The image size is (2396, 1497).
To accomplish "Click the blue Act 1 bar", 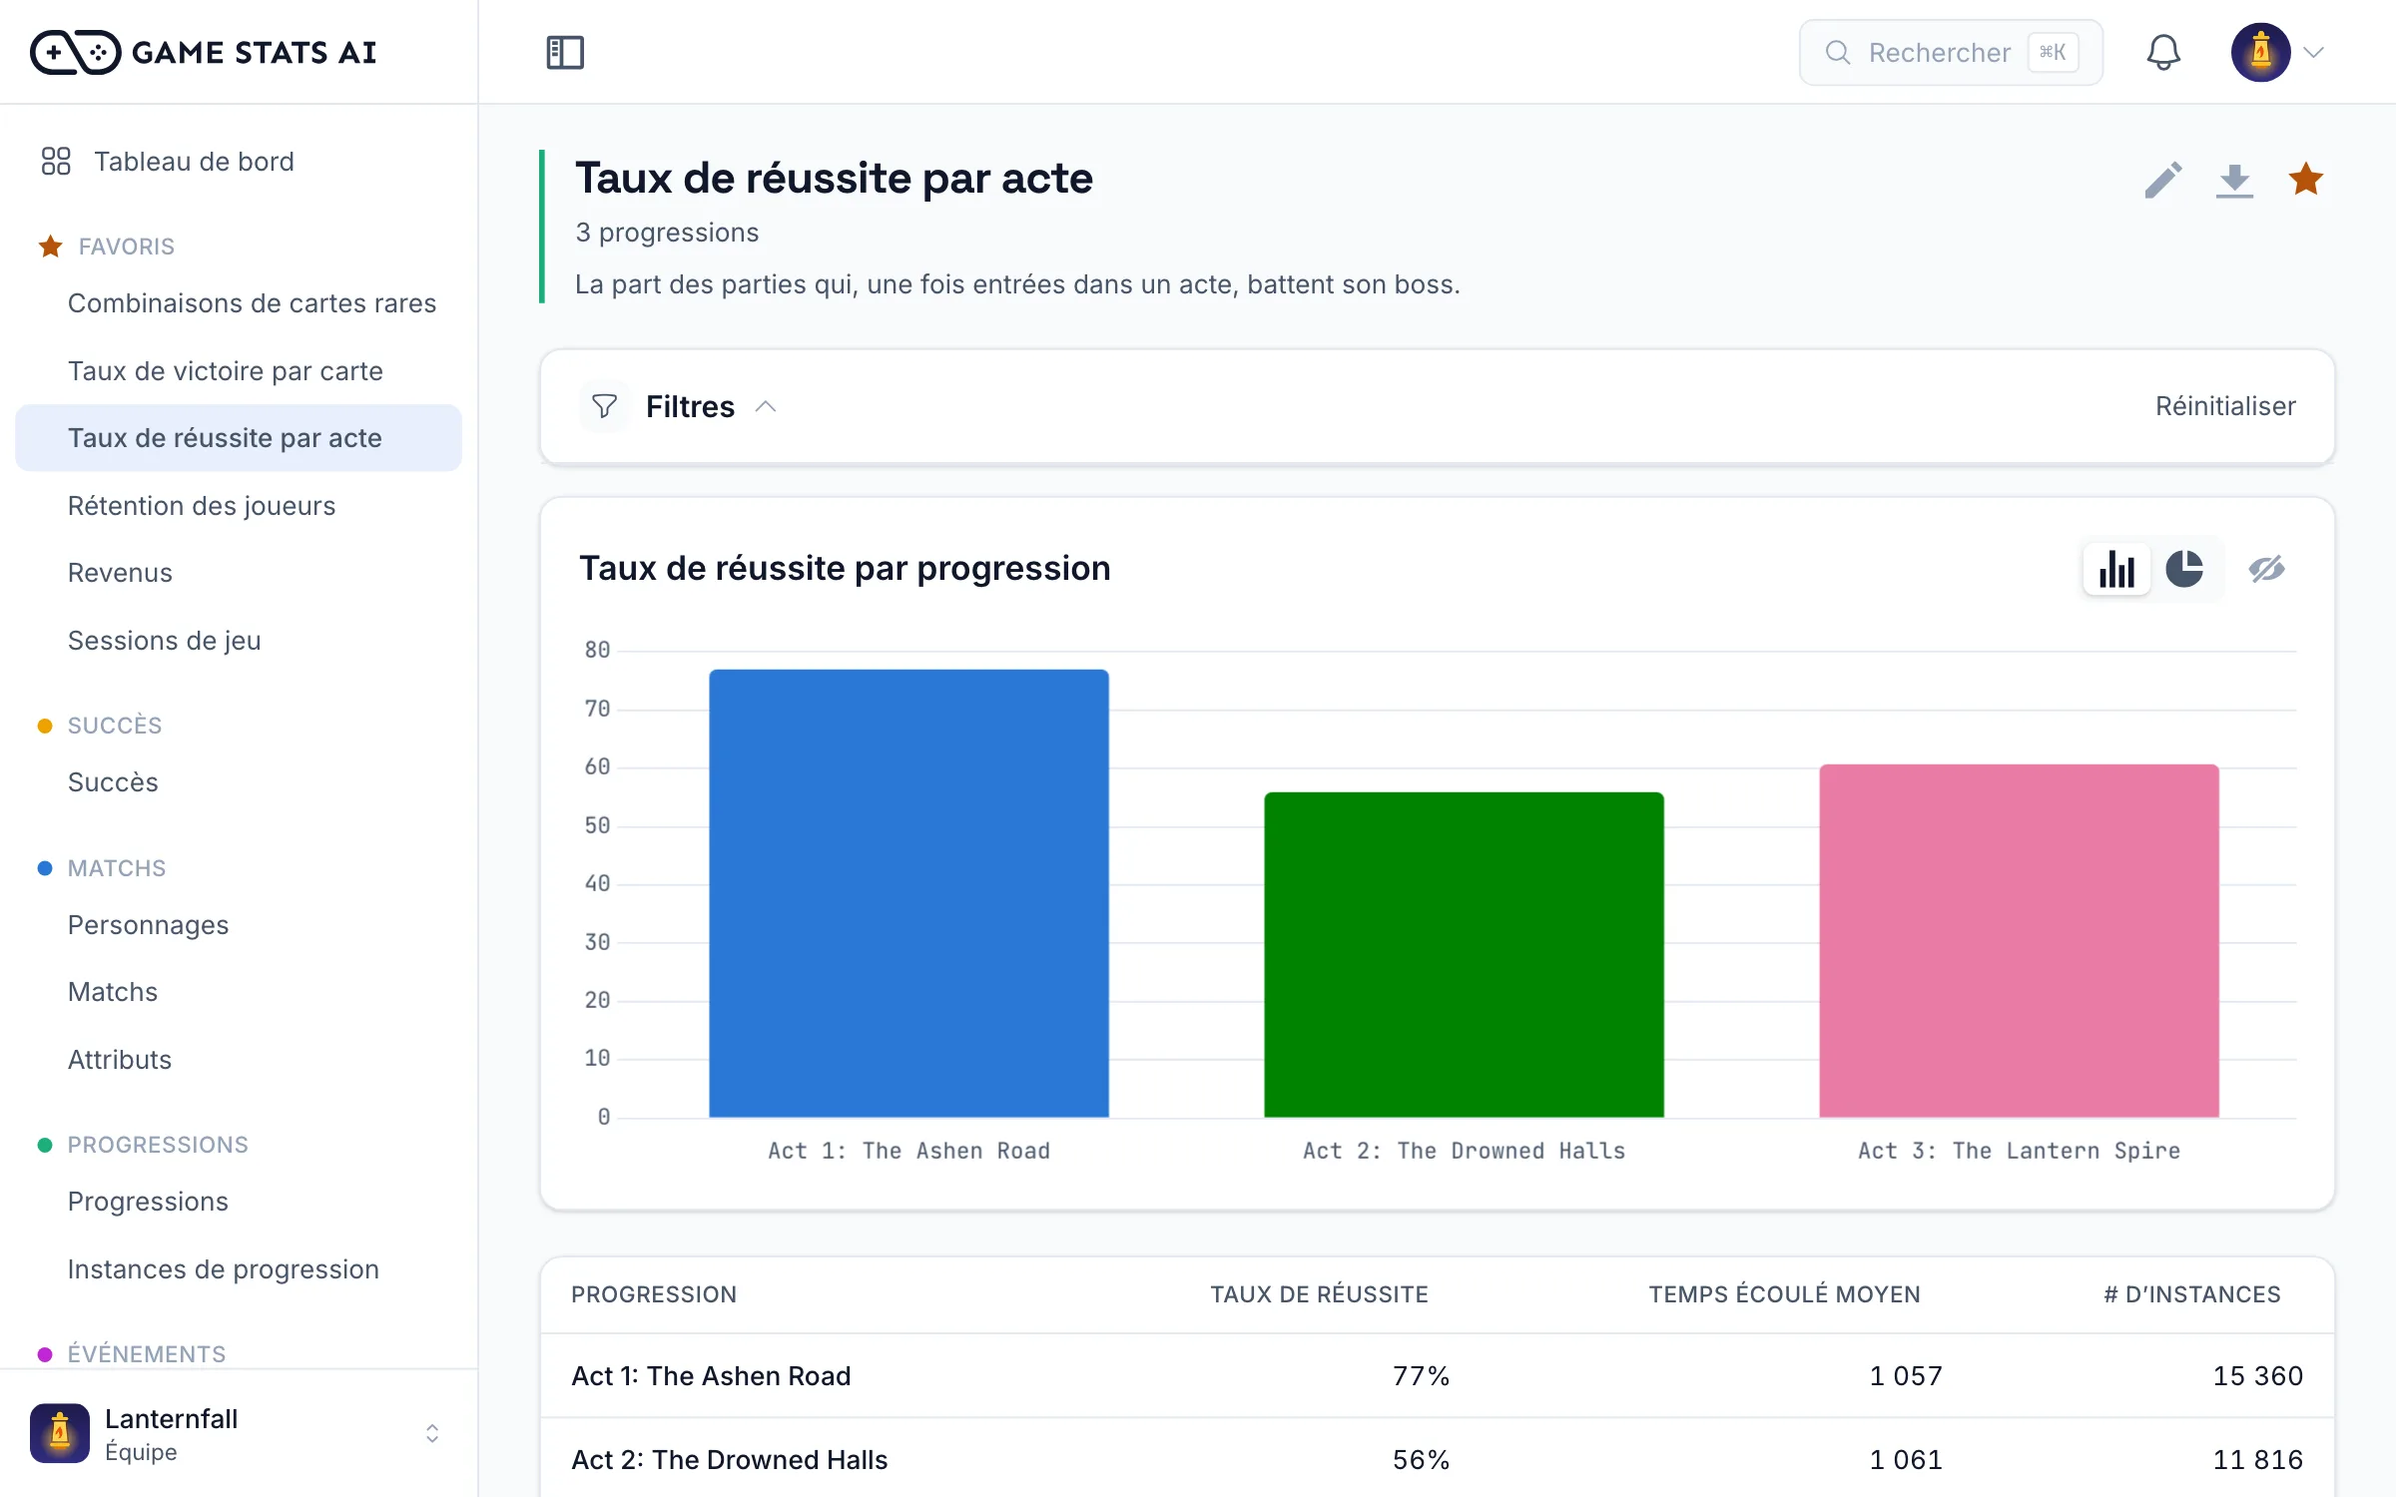I will pos(908,893).
